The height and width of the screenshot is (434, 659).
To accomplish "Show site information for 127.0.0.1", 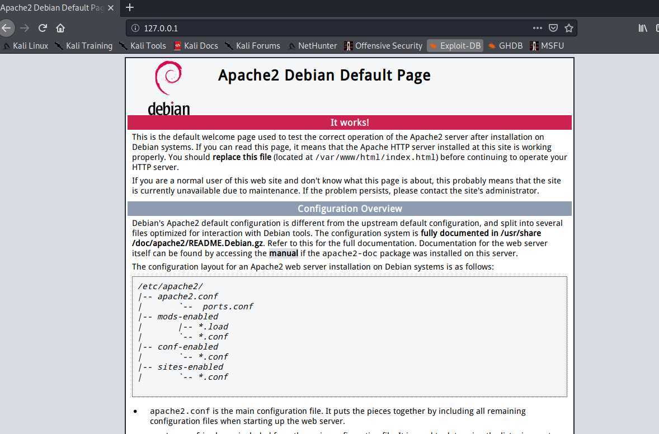I will pyautogui.click(x=135, y=28).
